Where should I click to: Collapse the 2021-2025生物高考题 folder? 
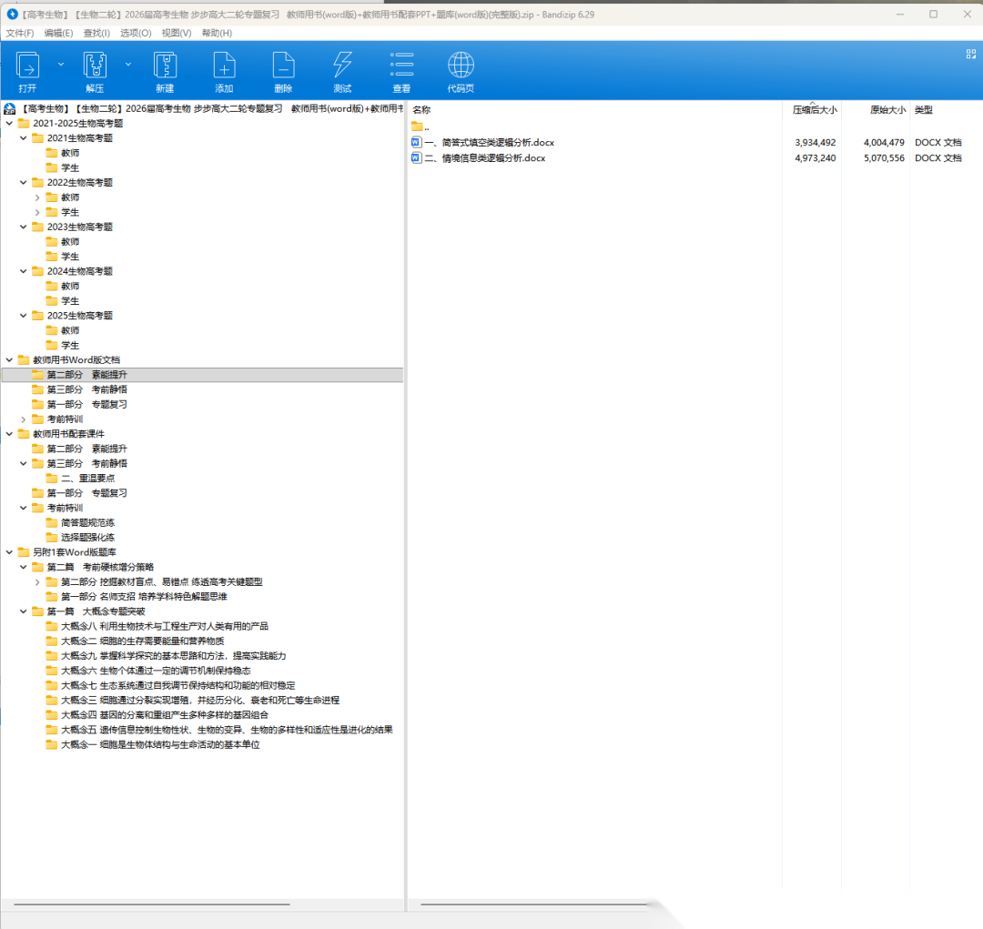pos(10,124)
